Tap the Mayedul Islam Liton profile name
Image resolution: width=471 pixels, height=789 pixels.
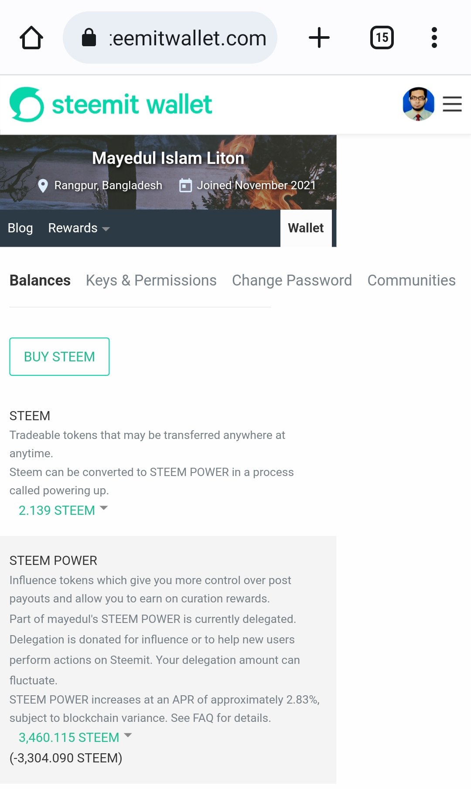168,158
